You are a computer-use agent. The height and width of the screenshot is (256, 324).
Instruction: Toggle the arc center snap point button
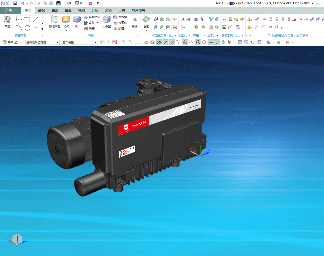[x=198, y=42]
